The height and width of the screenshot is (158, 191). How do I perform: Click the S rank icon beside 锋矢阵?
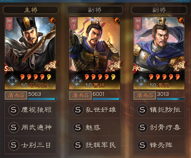click(142, 145)
